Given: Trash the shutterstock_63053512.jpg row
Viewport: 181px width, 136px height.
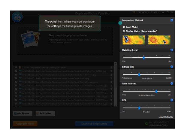Looking at the screenshot, I should [111, 100].
